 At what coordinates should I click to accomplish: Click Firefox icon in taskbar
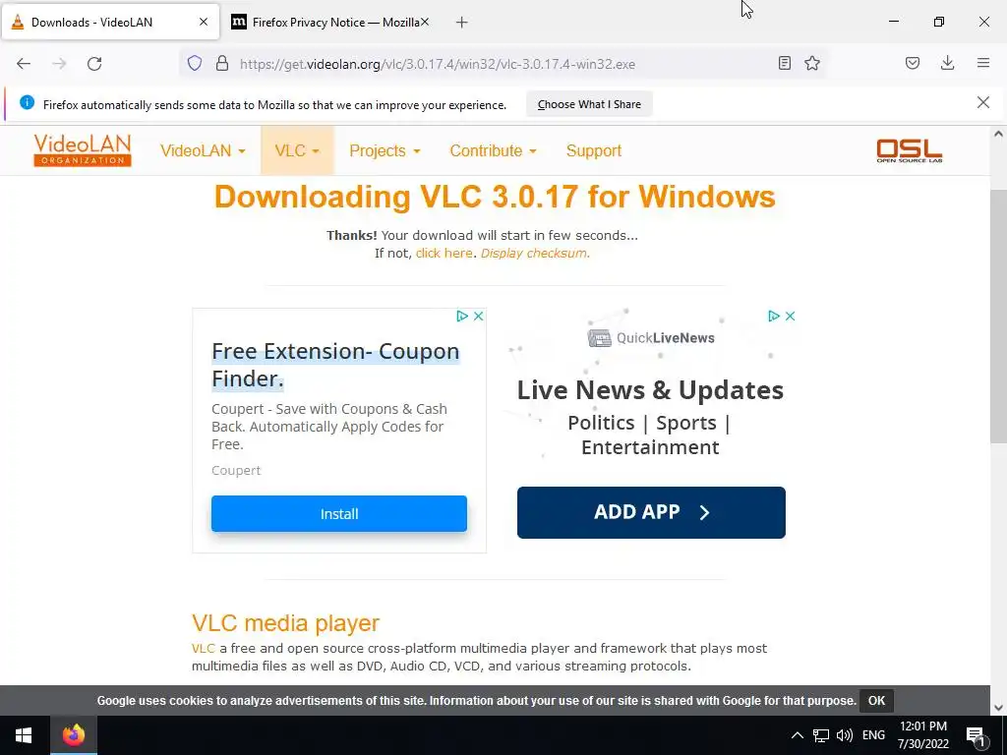coord(73,735)
